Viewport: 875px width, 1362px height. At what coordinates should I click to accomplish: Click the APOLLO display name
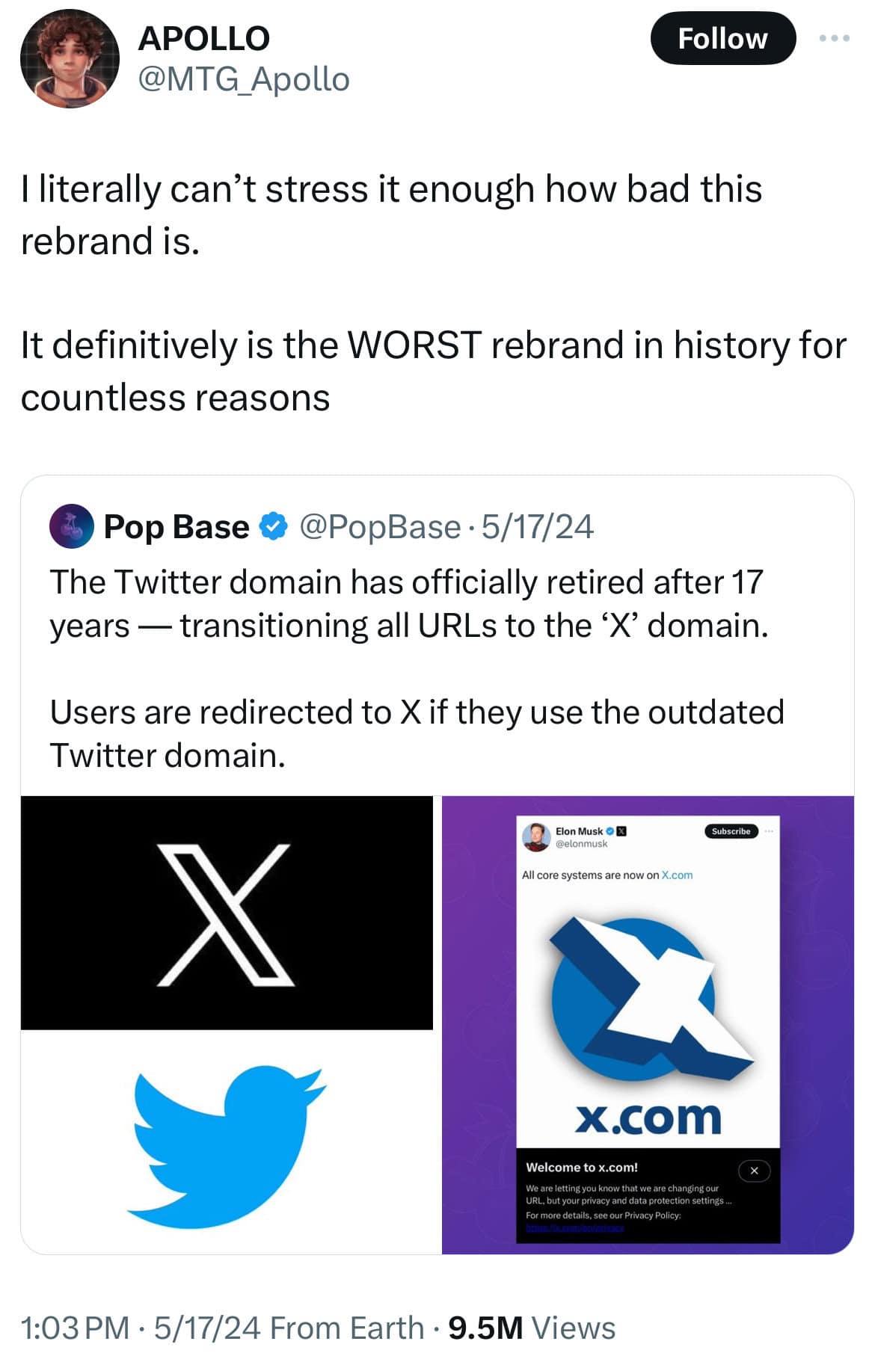point(203,38)
